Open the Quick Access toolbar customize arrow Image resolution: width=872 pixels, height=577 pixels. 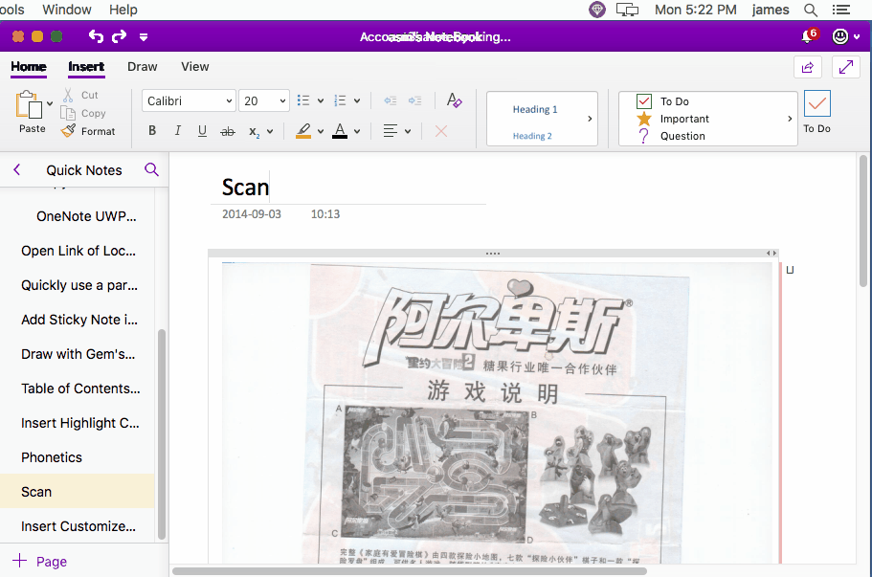[144, 37]
